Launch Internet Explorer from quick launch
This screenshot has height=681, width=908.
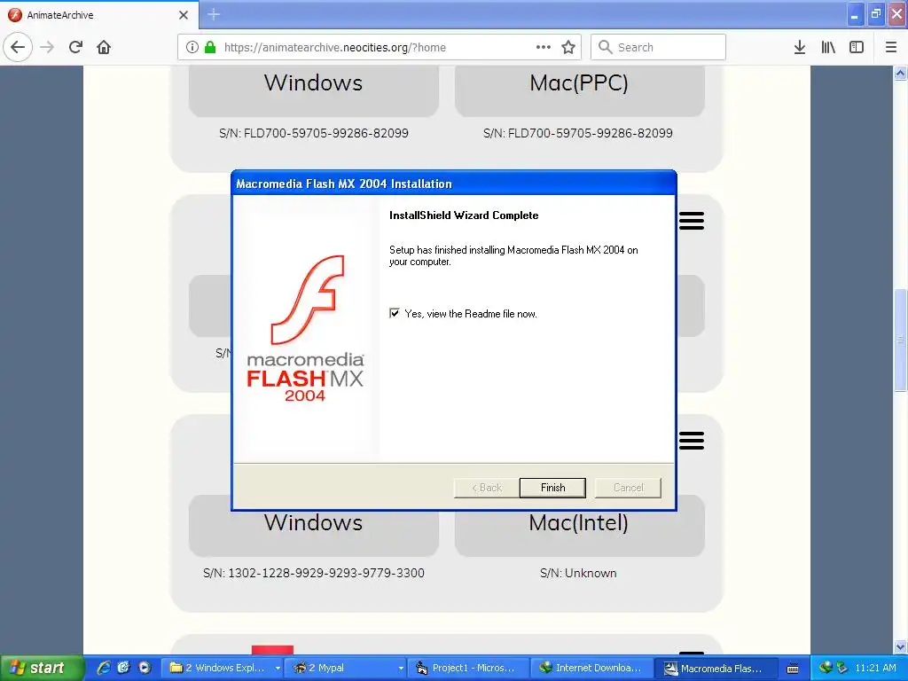104,668
